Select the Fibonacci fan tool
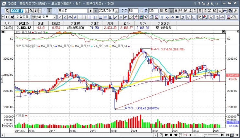Screen dimensions: 240x138 click(75, 17)
